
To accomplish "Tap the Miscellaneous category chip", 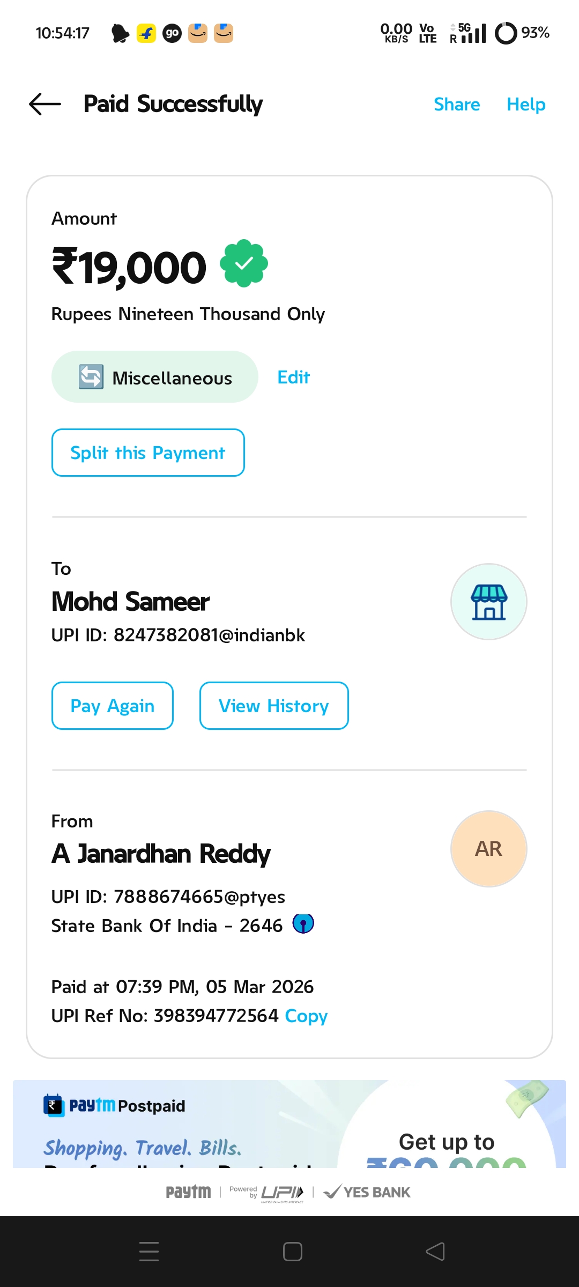I will (154, 377).
